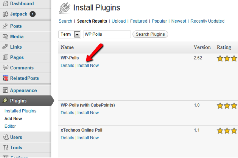Click the Appearance menu icon

coord(5,90)
